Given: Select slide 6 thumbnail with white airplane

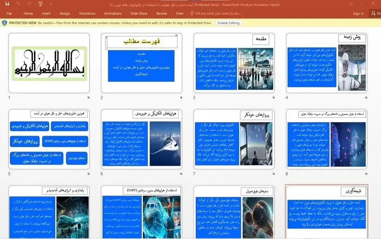Looking at the screenshot, I should pyautogui.click(x=141, y=139).
